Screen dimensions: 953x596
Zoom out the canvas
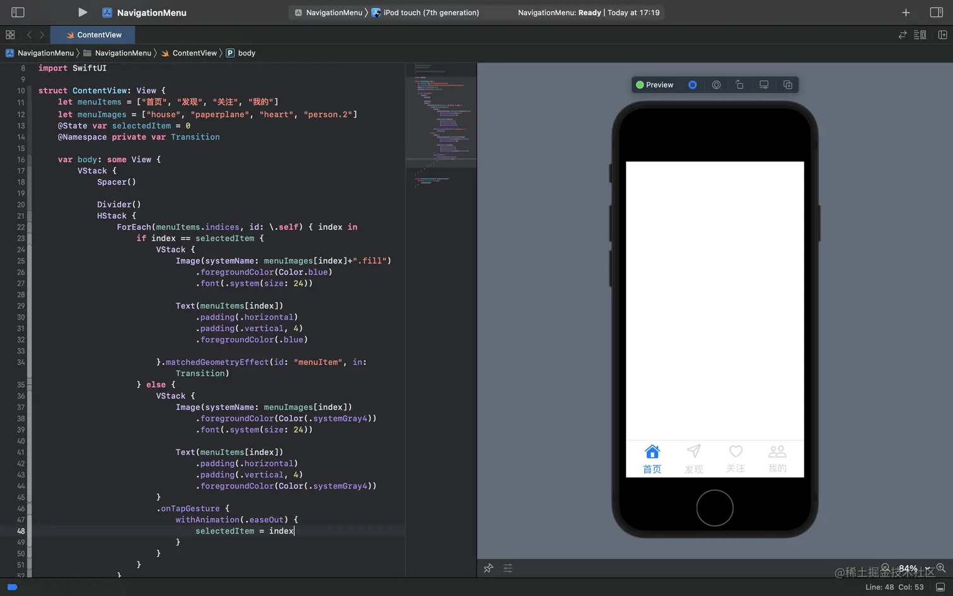coord(886,568)
